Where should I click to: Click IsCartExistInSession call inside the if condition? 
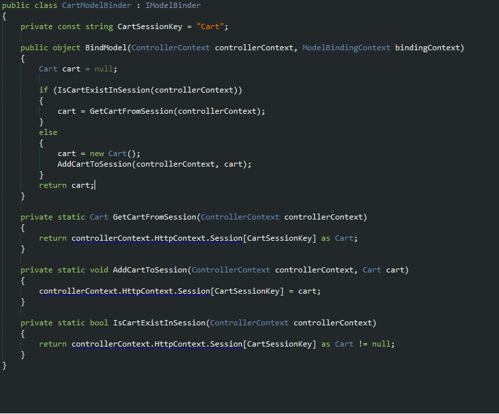tap(103, 90)
